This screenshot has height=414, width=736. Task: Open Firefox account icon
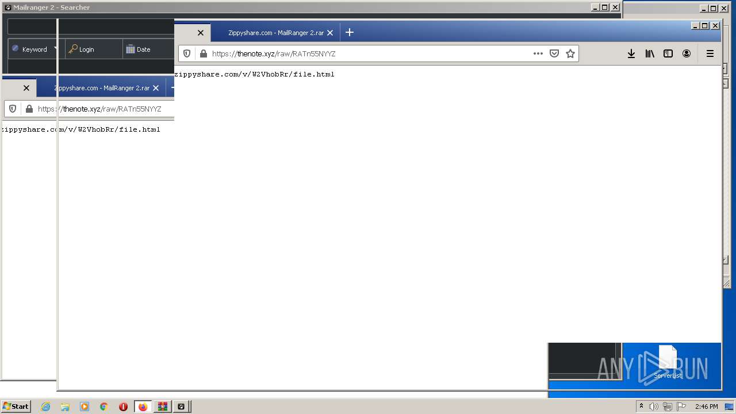687,53
